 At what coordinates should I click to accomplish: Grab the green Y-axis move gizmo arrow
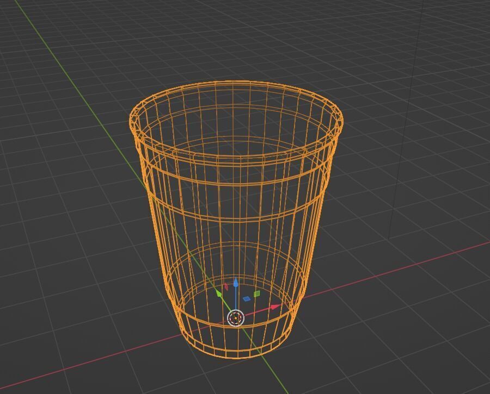click(x=219, y=294)
